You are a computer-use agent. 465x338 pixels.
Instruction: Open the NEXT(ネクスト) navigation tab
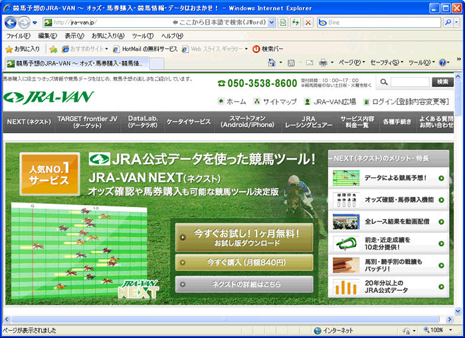tap(29, 122)
